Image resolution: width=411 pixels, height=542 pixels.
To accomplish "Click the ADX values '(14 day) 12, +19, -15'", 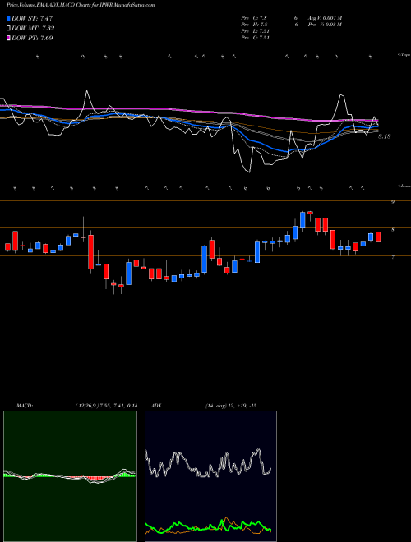I will click(x=231, y=406).
